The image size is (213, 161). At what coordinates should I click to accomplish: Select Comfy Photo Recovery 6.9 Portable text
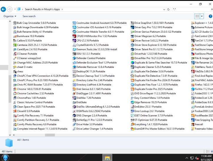click(x=37, y=124)
